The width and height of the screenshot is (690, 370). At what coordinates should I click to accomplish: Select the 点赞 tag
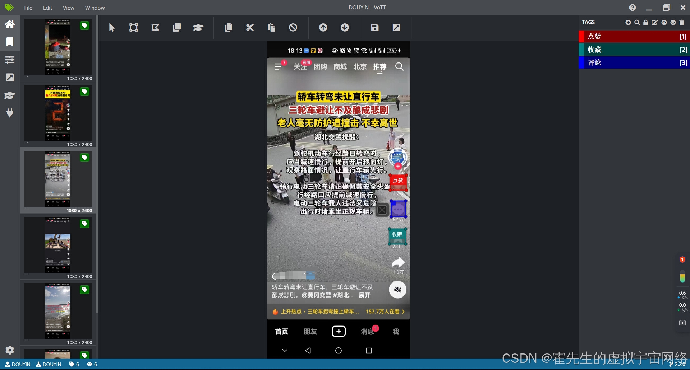[634, 37]
